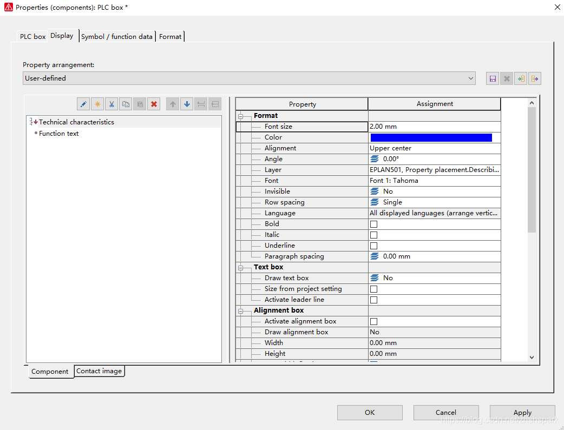Move property down with blue arrow
The height and width of the screenshot is (430, 564).
[187, 104]
